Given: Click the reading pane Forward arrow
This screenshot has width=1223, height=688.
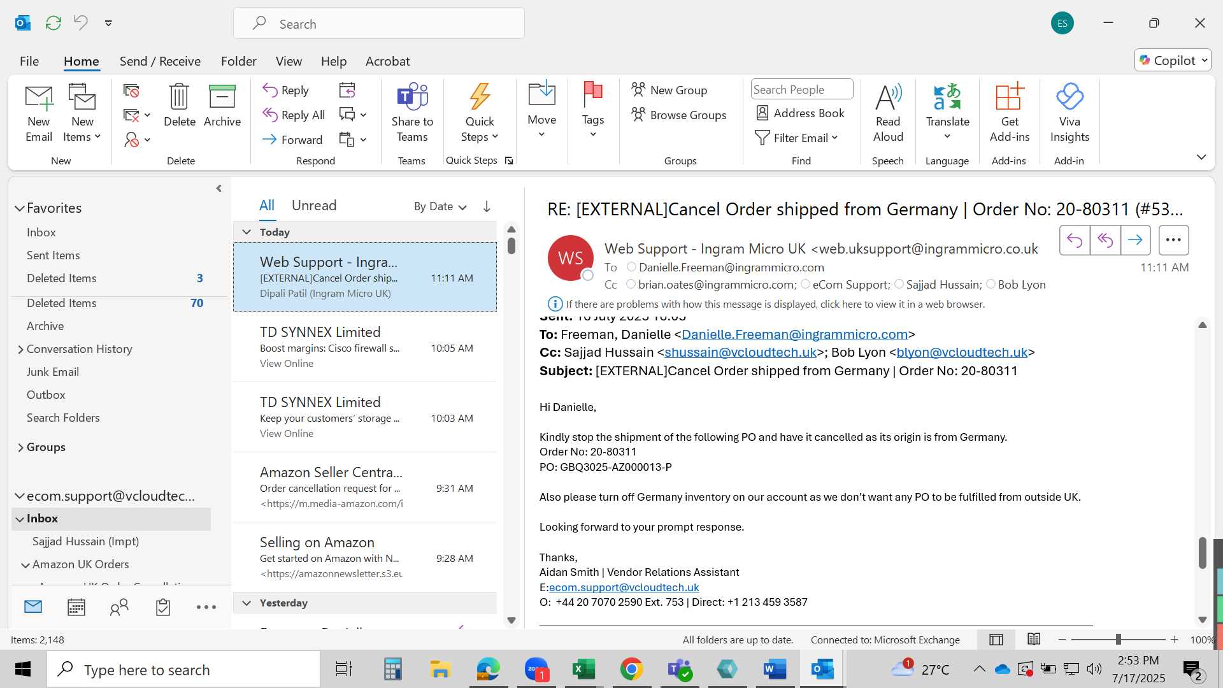Looking at the screenshot, I should (x=1135, y=240).
